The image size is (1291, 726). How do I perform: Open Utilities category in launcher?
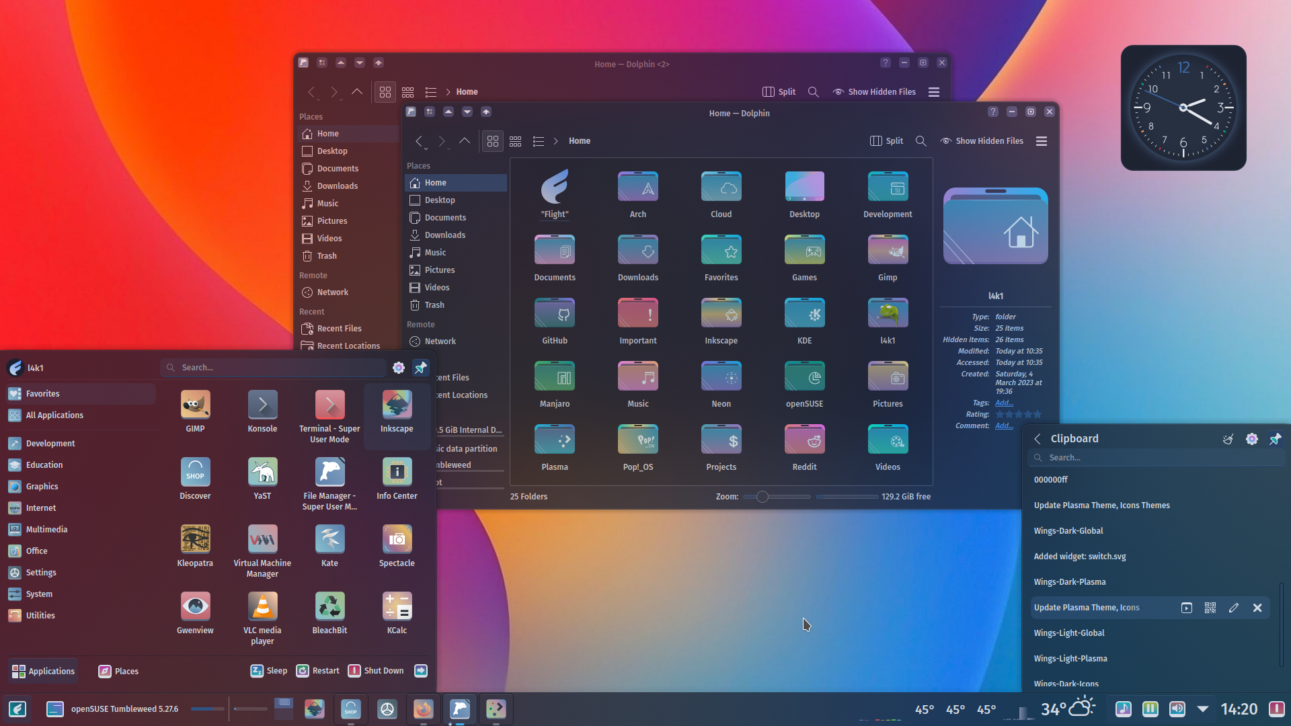(81, 616)
